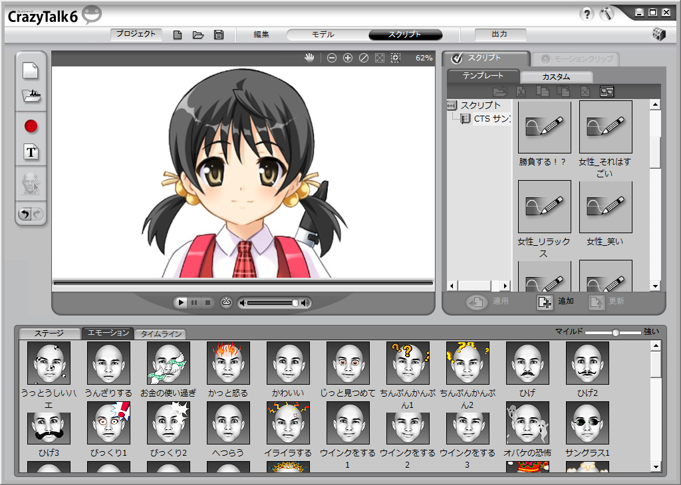Click the 追加 add button
Screen dimensions: 681x485
555,302
